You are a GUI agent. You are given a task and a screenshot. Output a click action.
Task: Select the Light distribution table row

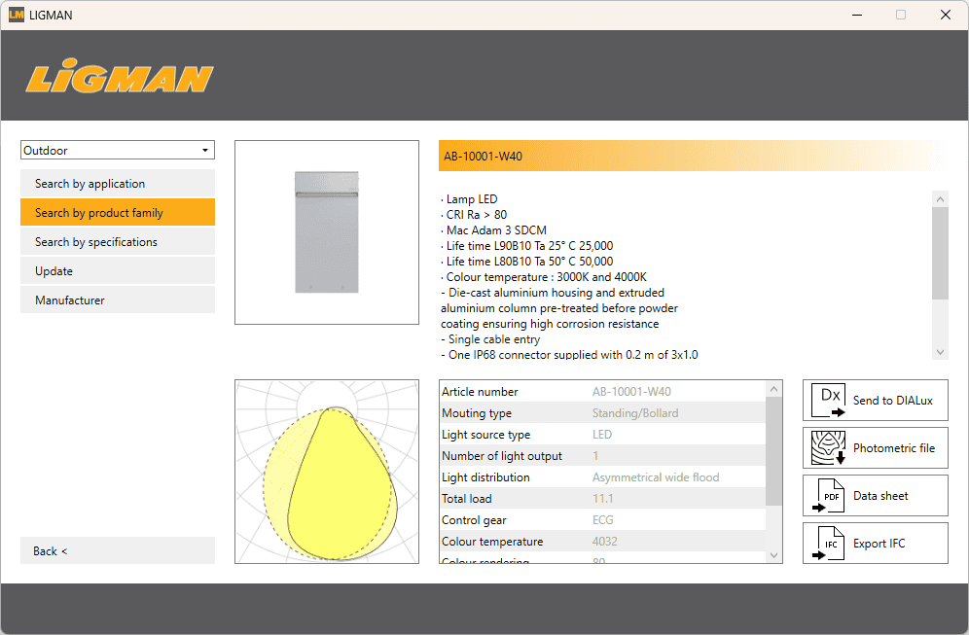(x=602, y=477)
